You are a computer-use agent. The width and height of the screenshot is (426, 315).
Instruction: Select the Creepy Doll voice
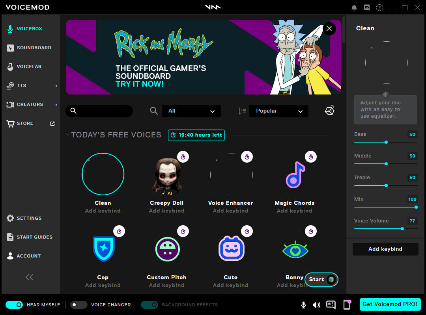tap(167, 176)
